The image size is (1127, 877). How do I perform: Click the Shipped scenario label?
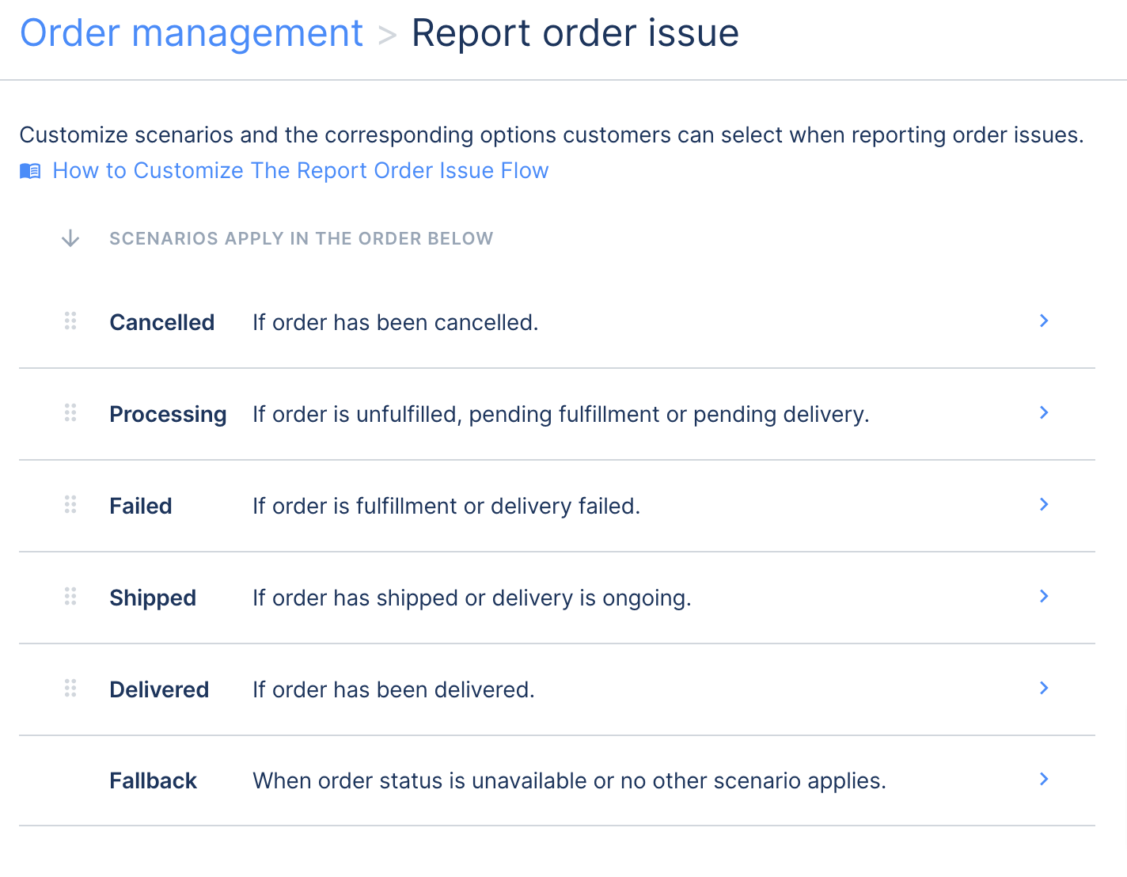pos(153,598)
